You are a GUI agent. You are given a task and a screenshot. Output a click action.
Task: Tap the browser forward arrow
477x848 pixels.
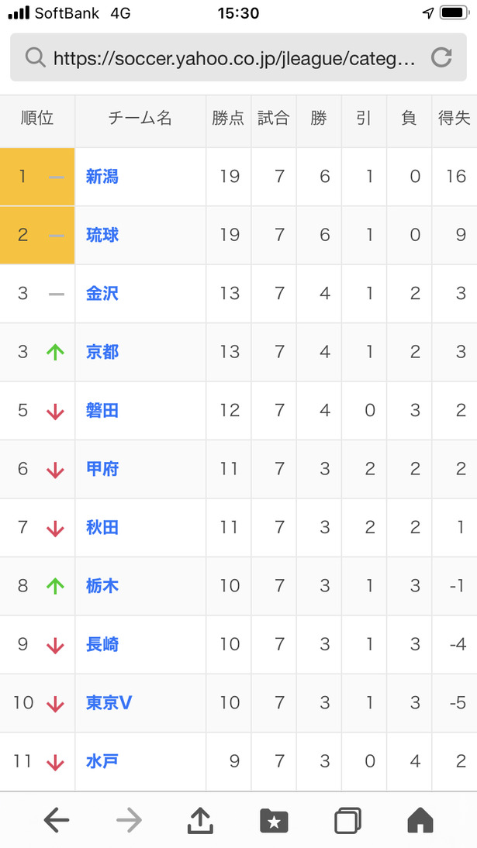point(129,821)
